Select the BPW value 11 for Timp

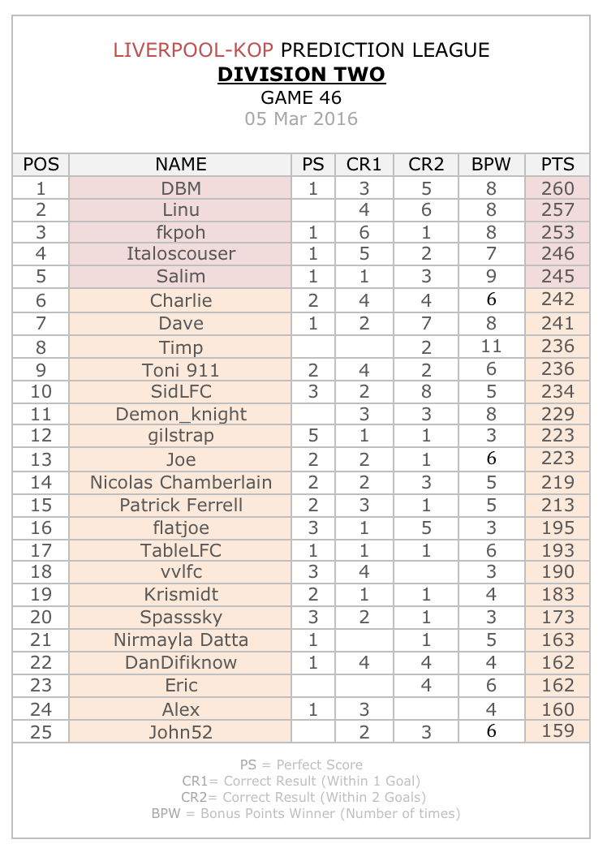pyautogui.click(x=491, y=347)
